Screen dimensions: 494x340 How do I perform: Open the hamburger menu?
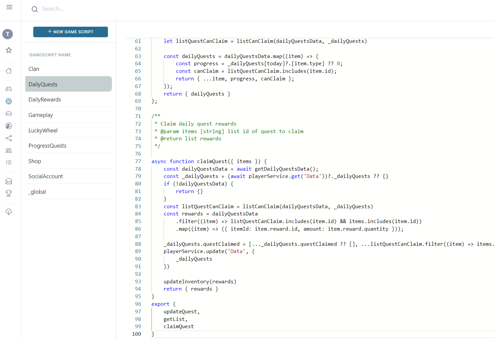pyautogui.click(x=9, y=7)
